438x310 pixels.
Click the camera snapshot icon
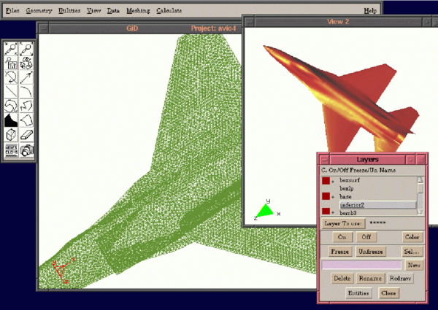click(x=27, y=150)
